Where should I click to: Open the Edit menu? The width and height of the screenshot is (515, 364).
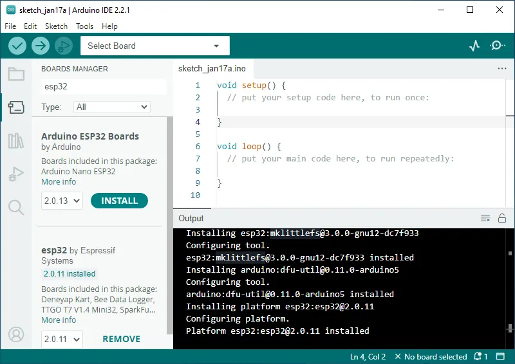[x=30, y=26]
